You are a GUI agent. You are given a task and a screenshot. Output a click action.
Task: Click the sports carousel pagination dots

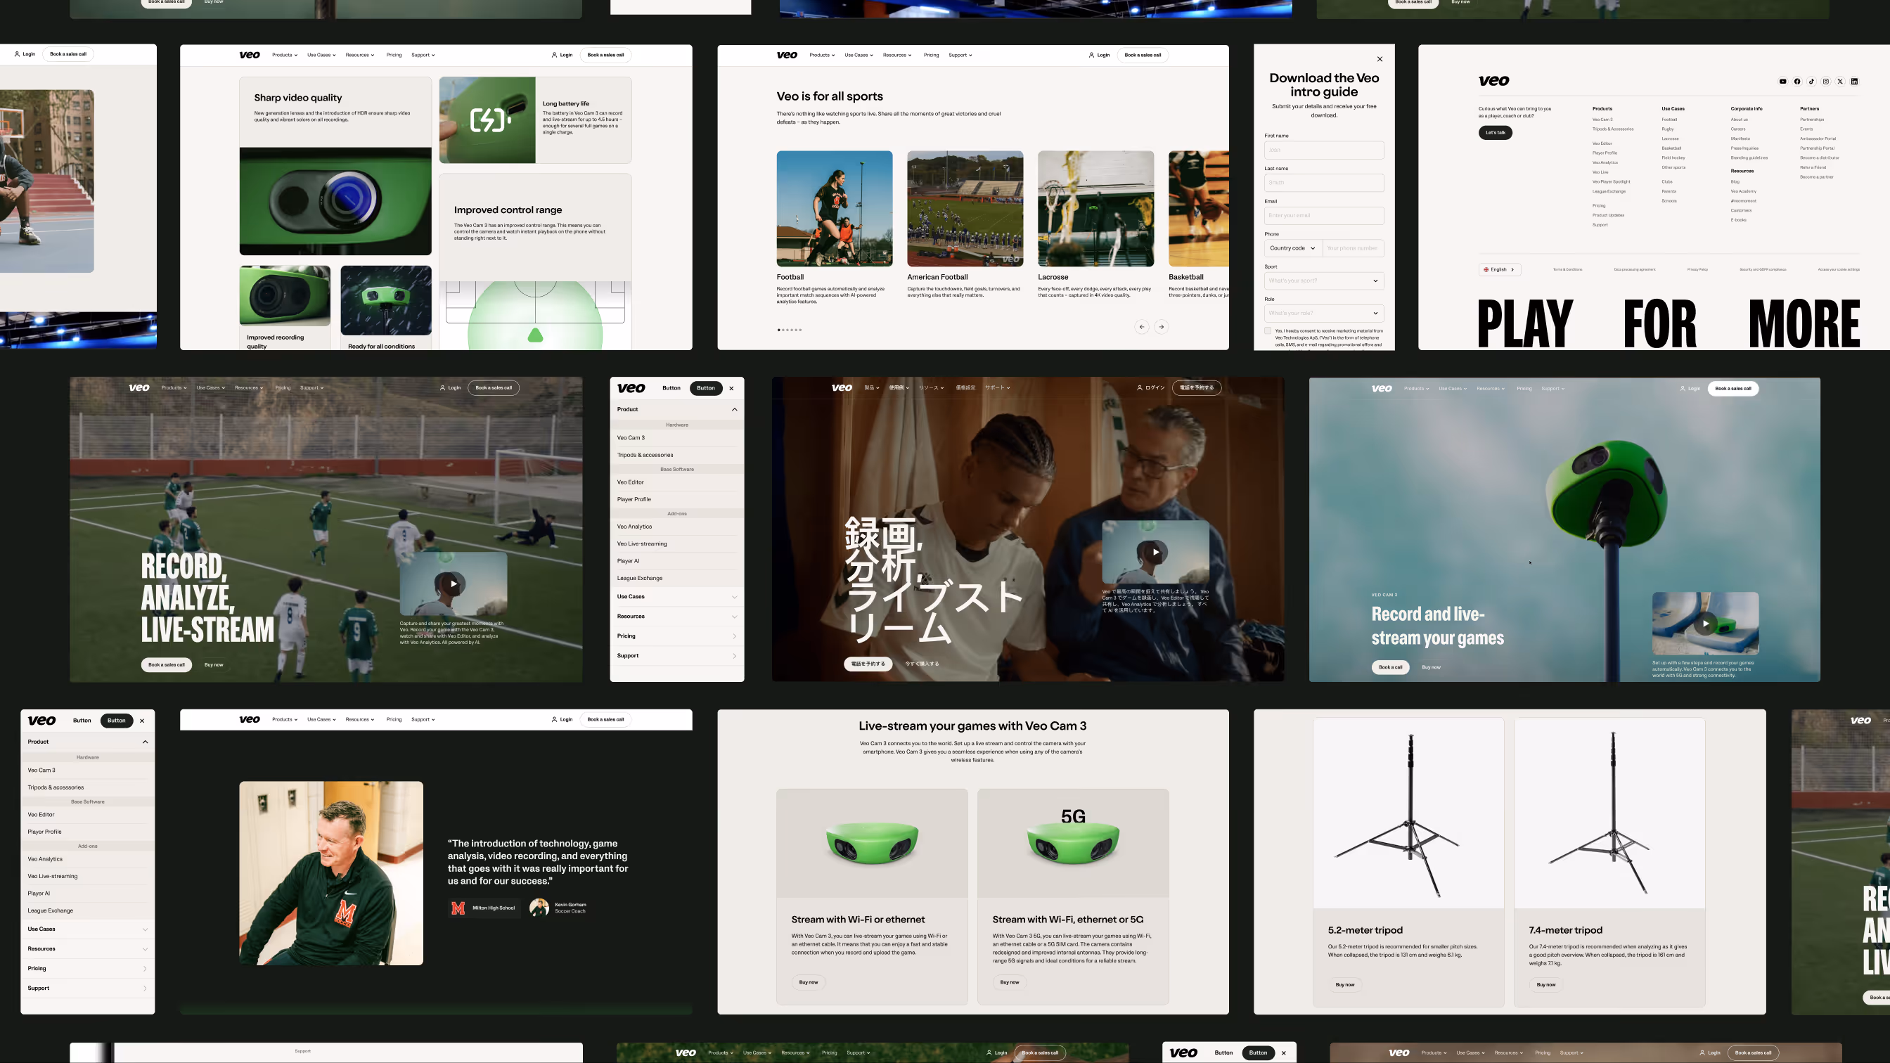[790, 330]
